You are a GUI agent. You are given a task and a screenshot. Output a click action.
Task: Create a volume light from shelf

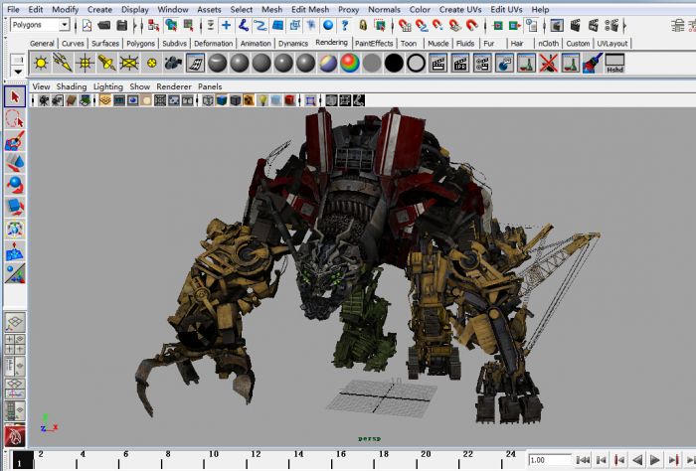(151, 63)
